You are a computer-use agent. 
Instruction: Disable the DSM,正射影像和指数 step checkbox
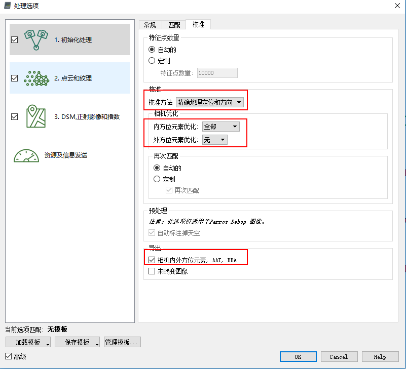(14, 117)
